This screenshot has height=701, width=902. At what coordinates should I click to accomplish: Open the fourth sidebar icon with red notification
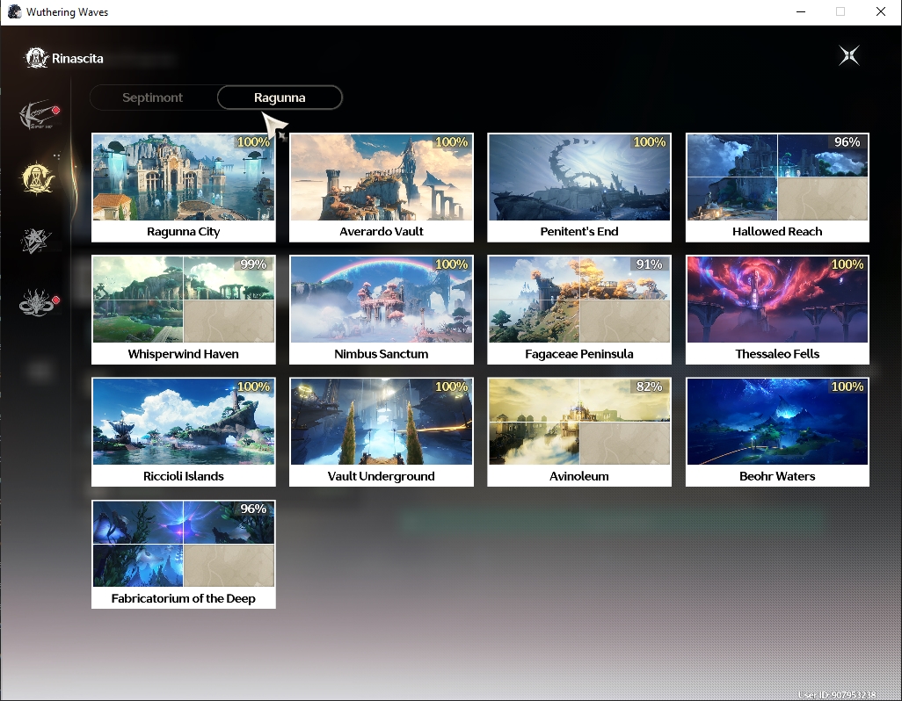(x=38, y=303)
